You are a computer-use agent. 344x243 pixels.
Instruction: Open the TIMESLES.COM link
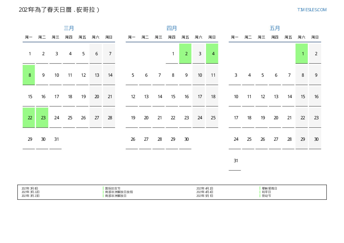tap(312, 10)
